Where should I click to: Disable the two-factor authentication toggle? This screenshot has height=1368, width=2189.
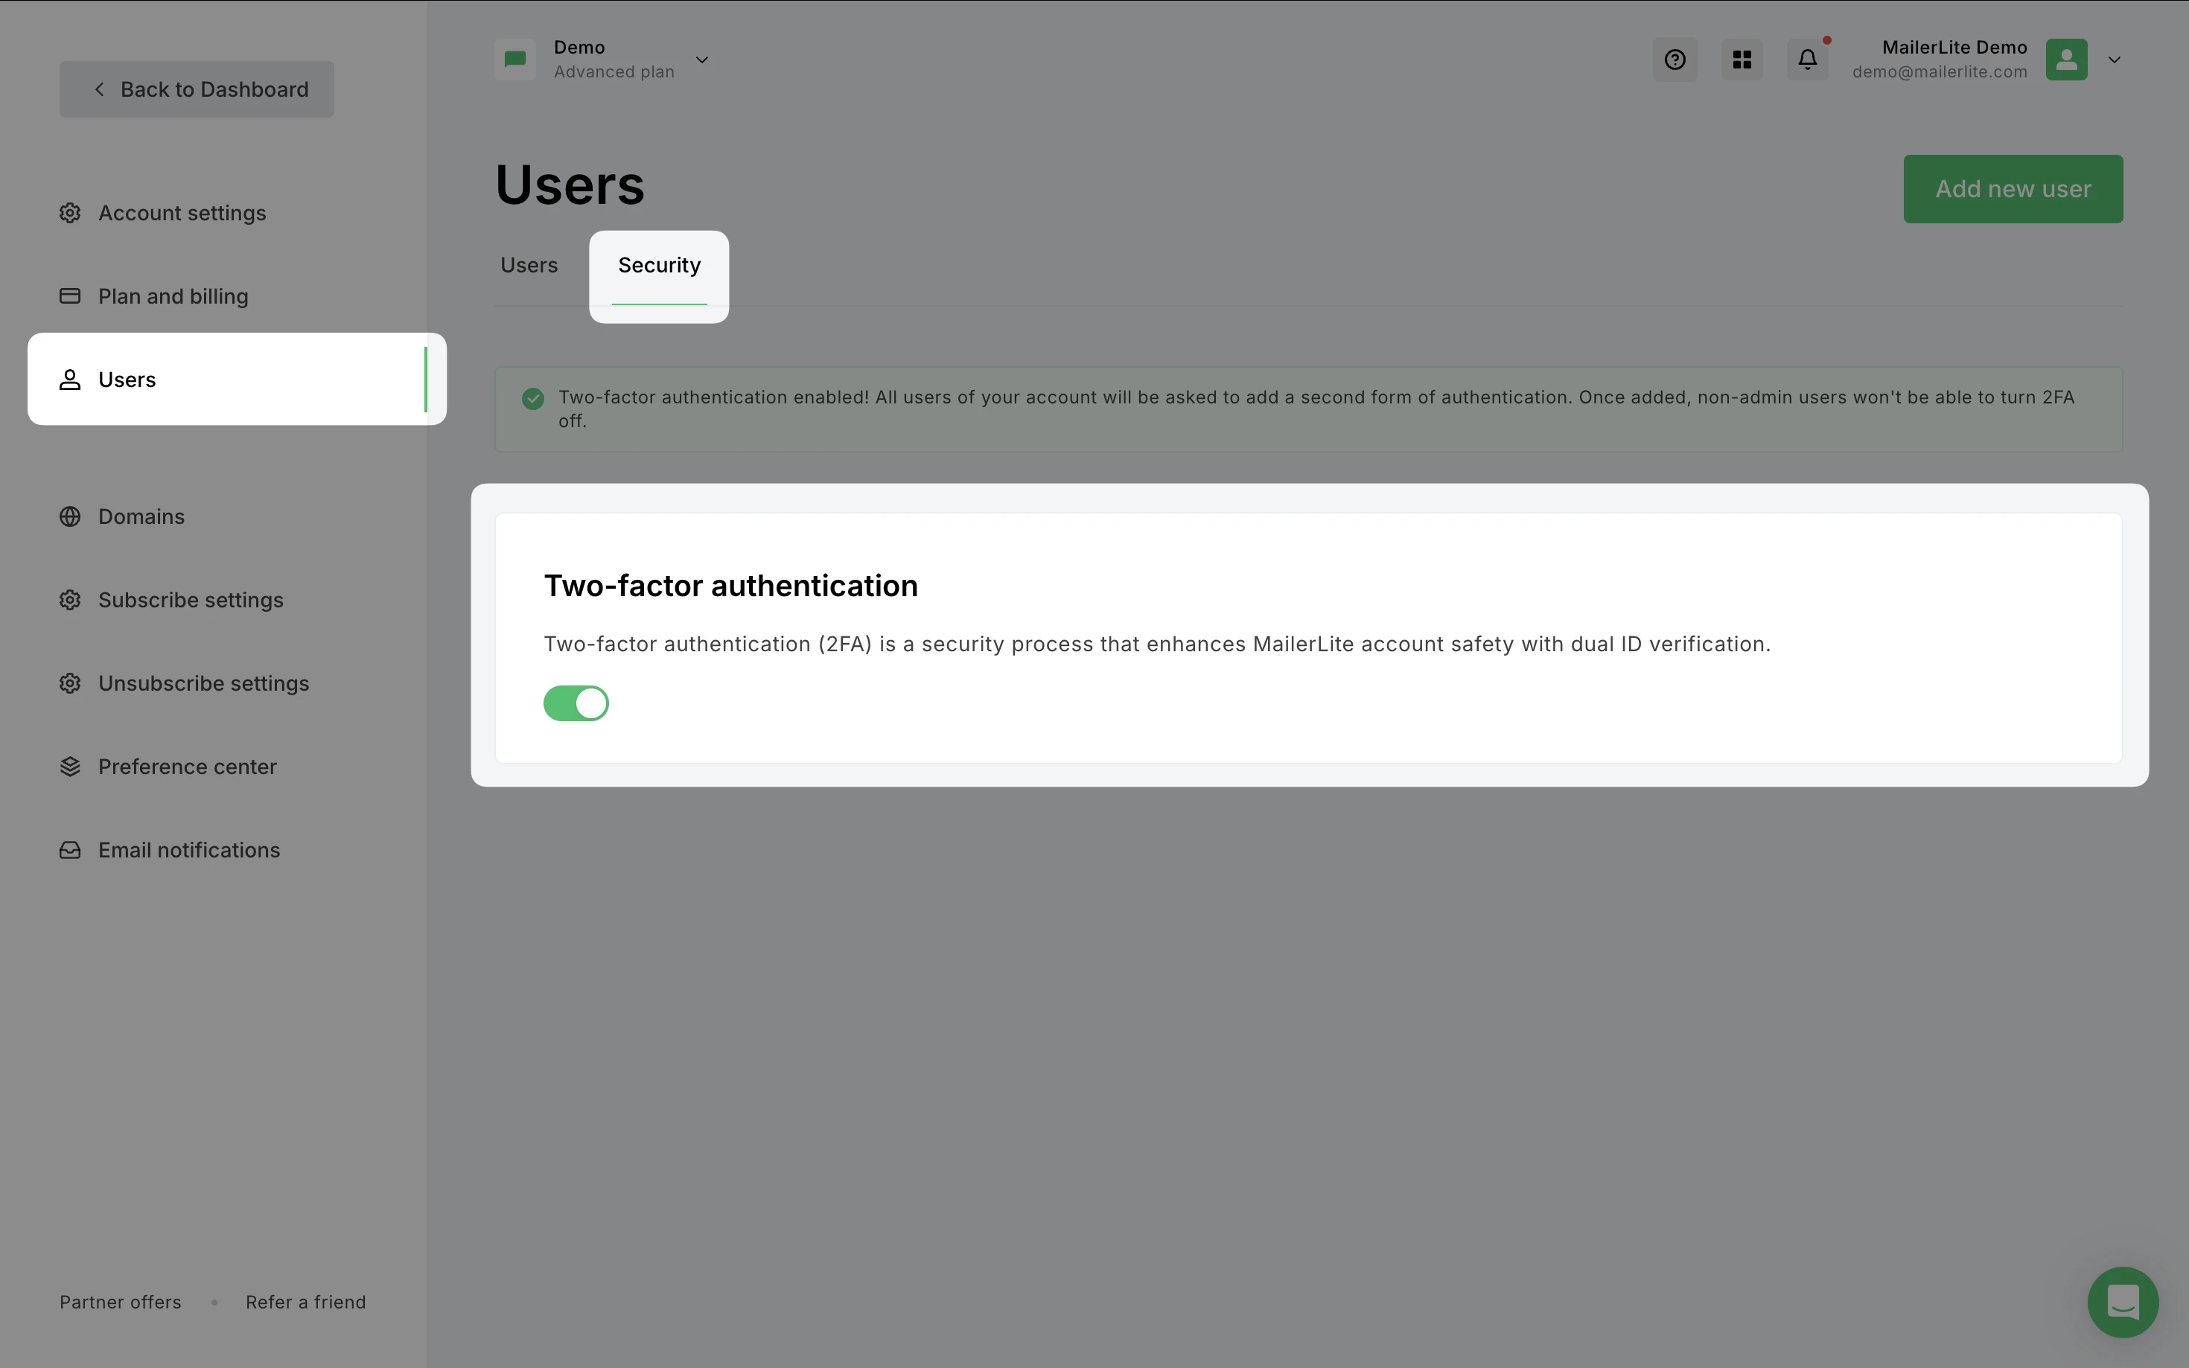[576, 703]
